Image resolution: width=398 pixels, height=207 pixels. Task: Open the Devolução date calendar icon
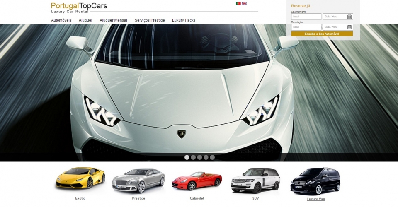pyautogui.click(x=349, y=27)
